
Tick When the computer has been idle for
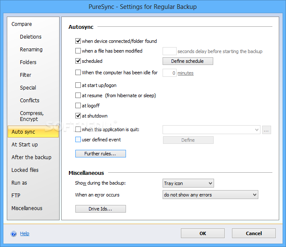click(78, 73)
